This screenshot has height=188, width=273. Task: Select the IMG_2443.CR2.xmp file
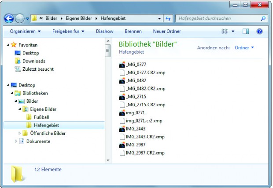pyautogui.click(x=142, y=137)
